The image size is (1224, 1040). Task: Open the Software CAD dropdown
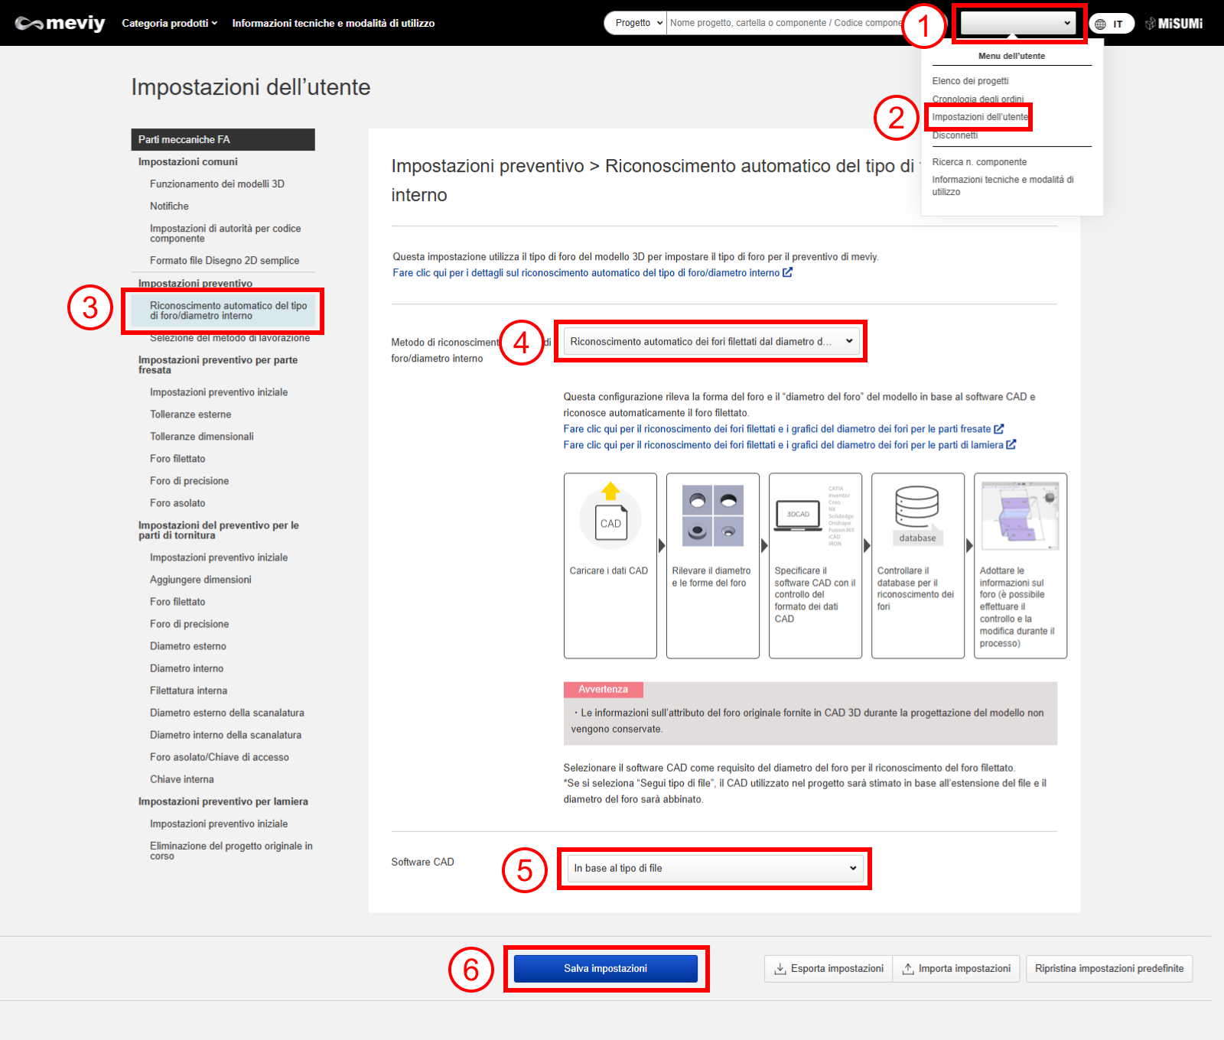pyautogui.click(x=715, y=869)
